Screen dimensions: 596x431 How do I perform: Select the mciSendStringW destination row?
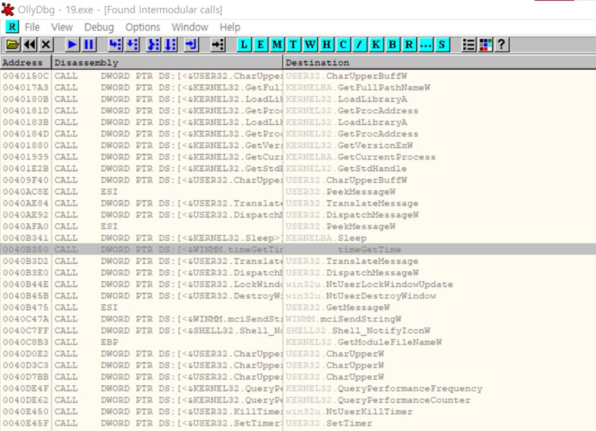pos(298,319)
